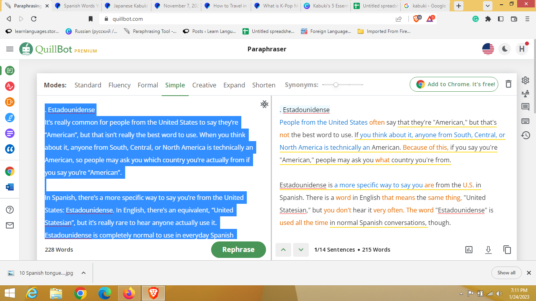
Task: Select the Formal mode tab
Action: [x=148, y=85]
